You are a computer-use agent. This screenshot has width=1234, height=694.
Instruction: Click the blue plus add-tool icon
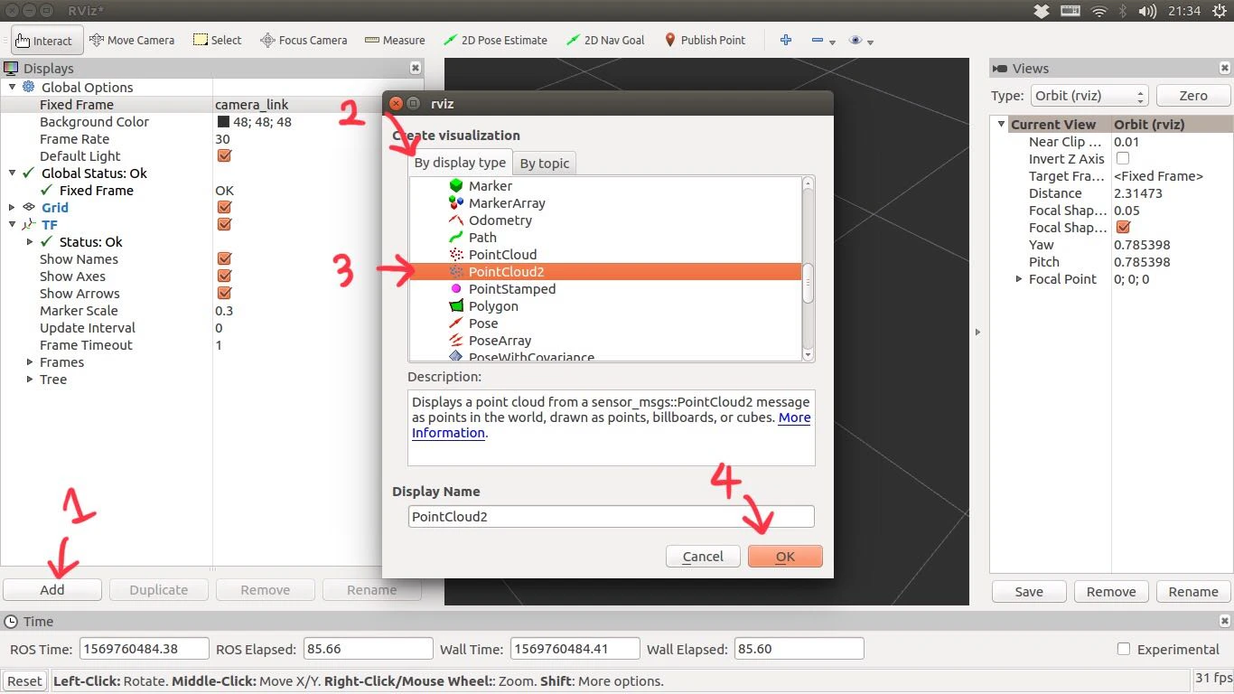click(x=786, y=41)
